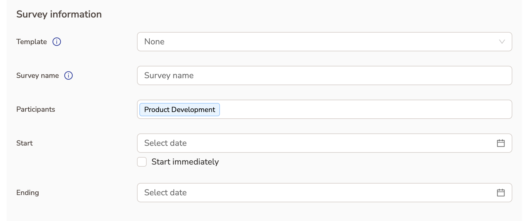Click the Template field label
This screenshot has height=221, width=528.
click(x=32, y=42)
